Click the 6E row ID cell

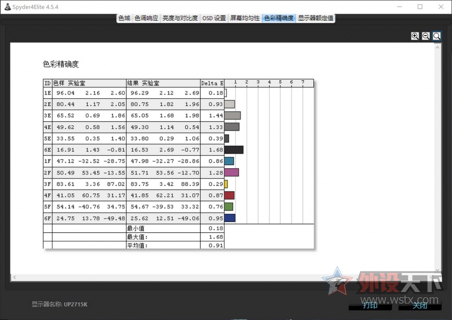click(48, 150)
